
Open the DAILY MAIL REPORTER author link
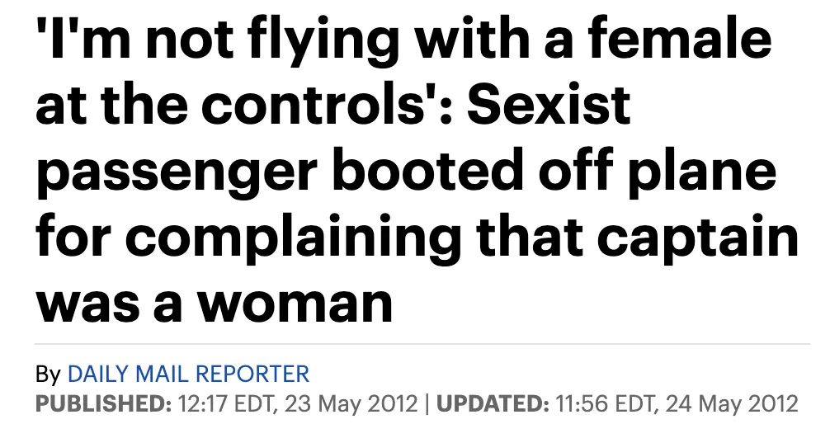pos(188,374)
